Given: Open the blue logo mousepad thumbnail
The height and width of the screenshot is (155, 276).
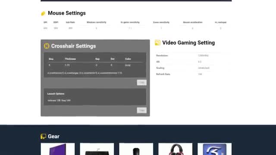Looking at the screenshot, I should (215, 149).
